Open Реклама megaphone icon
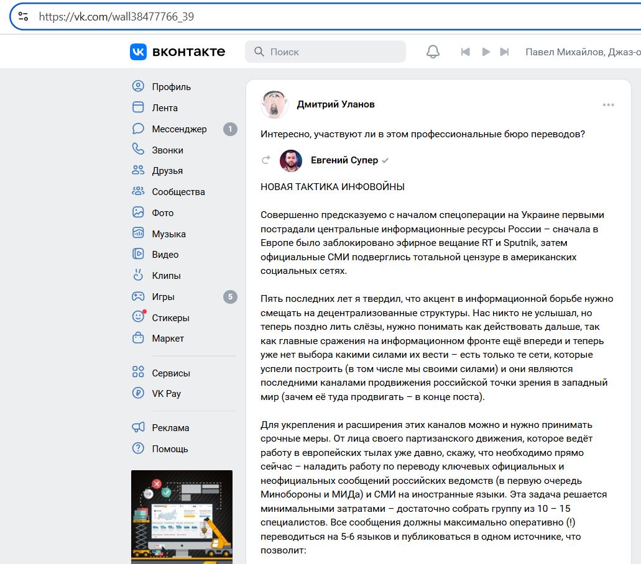The width and height of the screenshot is (641, 564). click(138, 427)
